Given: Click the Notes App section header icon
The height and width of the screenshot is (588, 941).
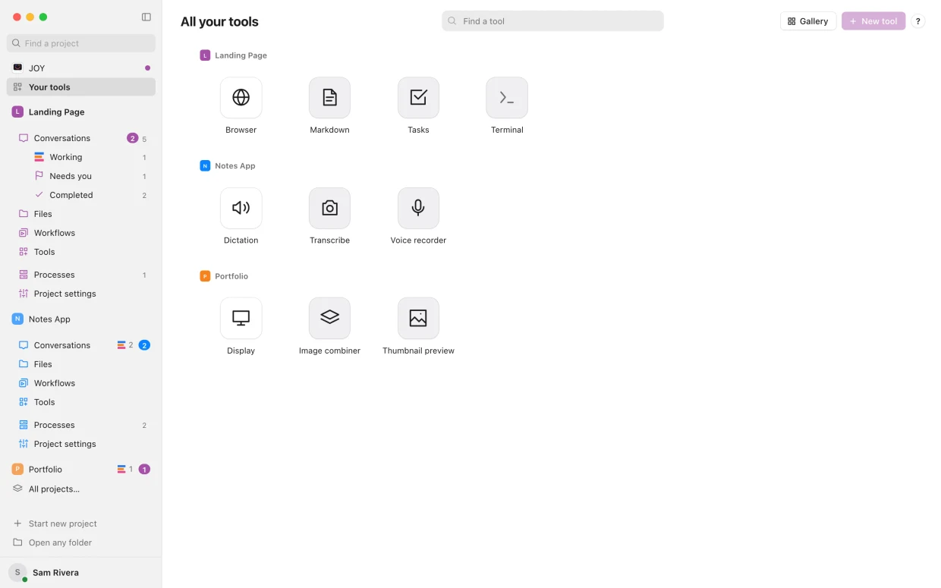Looking at the screenshot, I should [205, 165].
